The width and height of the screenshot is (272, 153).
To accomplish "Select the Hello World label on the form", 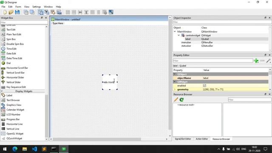I will (x=110, y=82).
